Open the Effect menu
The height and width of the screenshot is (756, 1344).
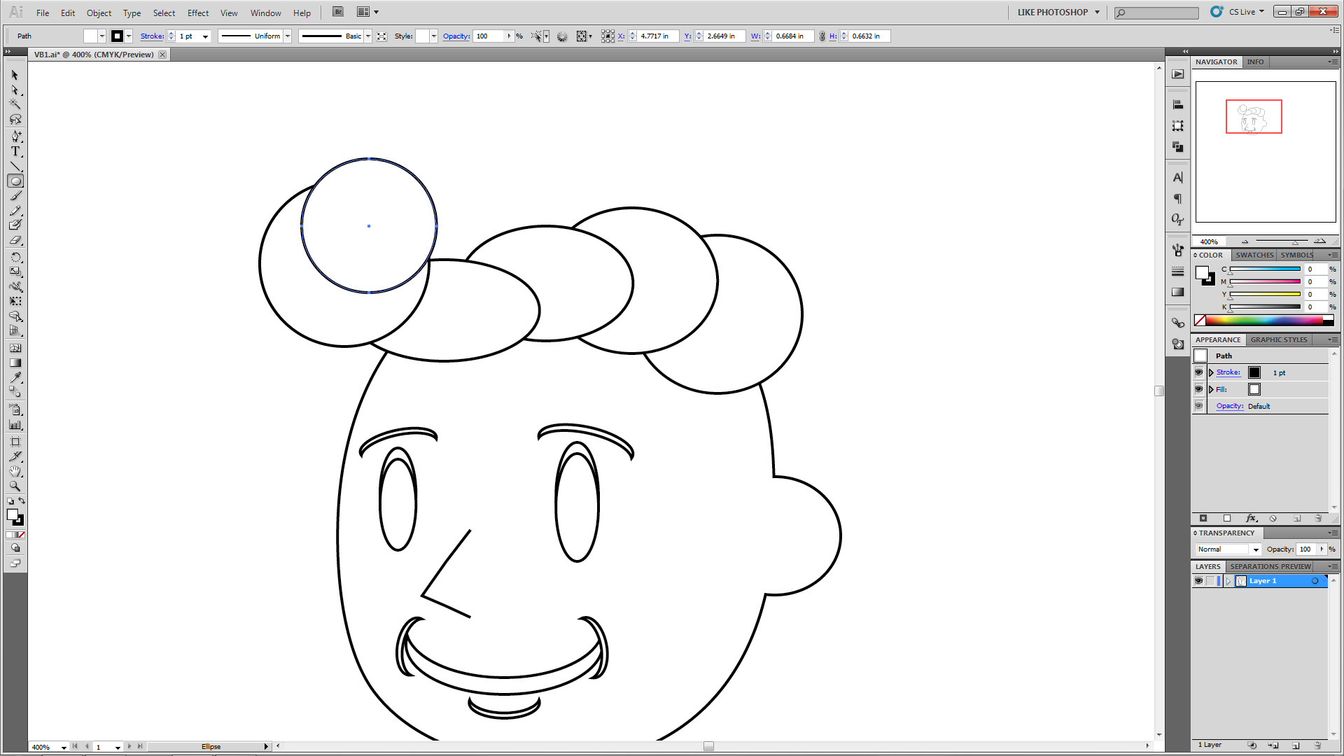click(x=197, y=13)
